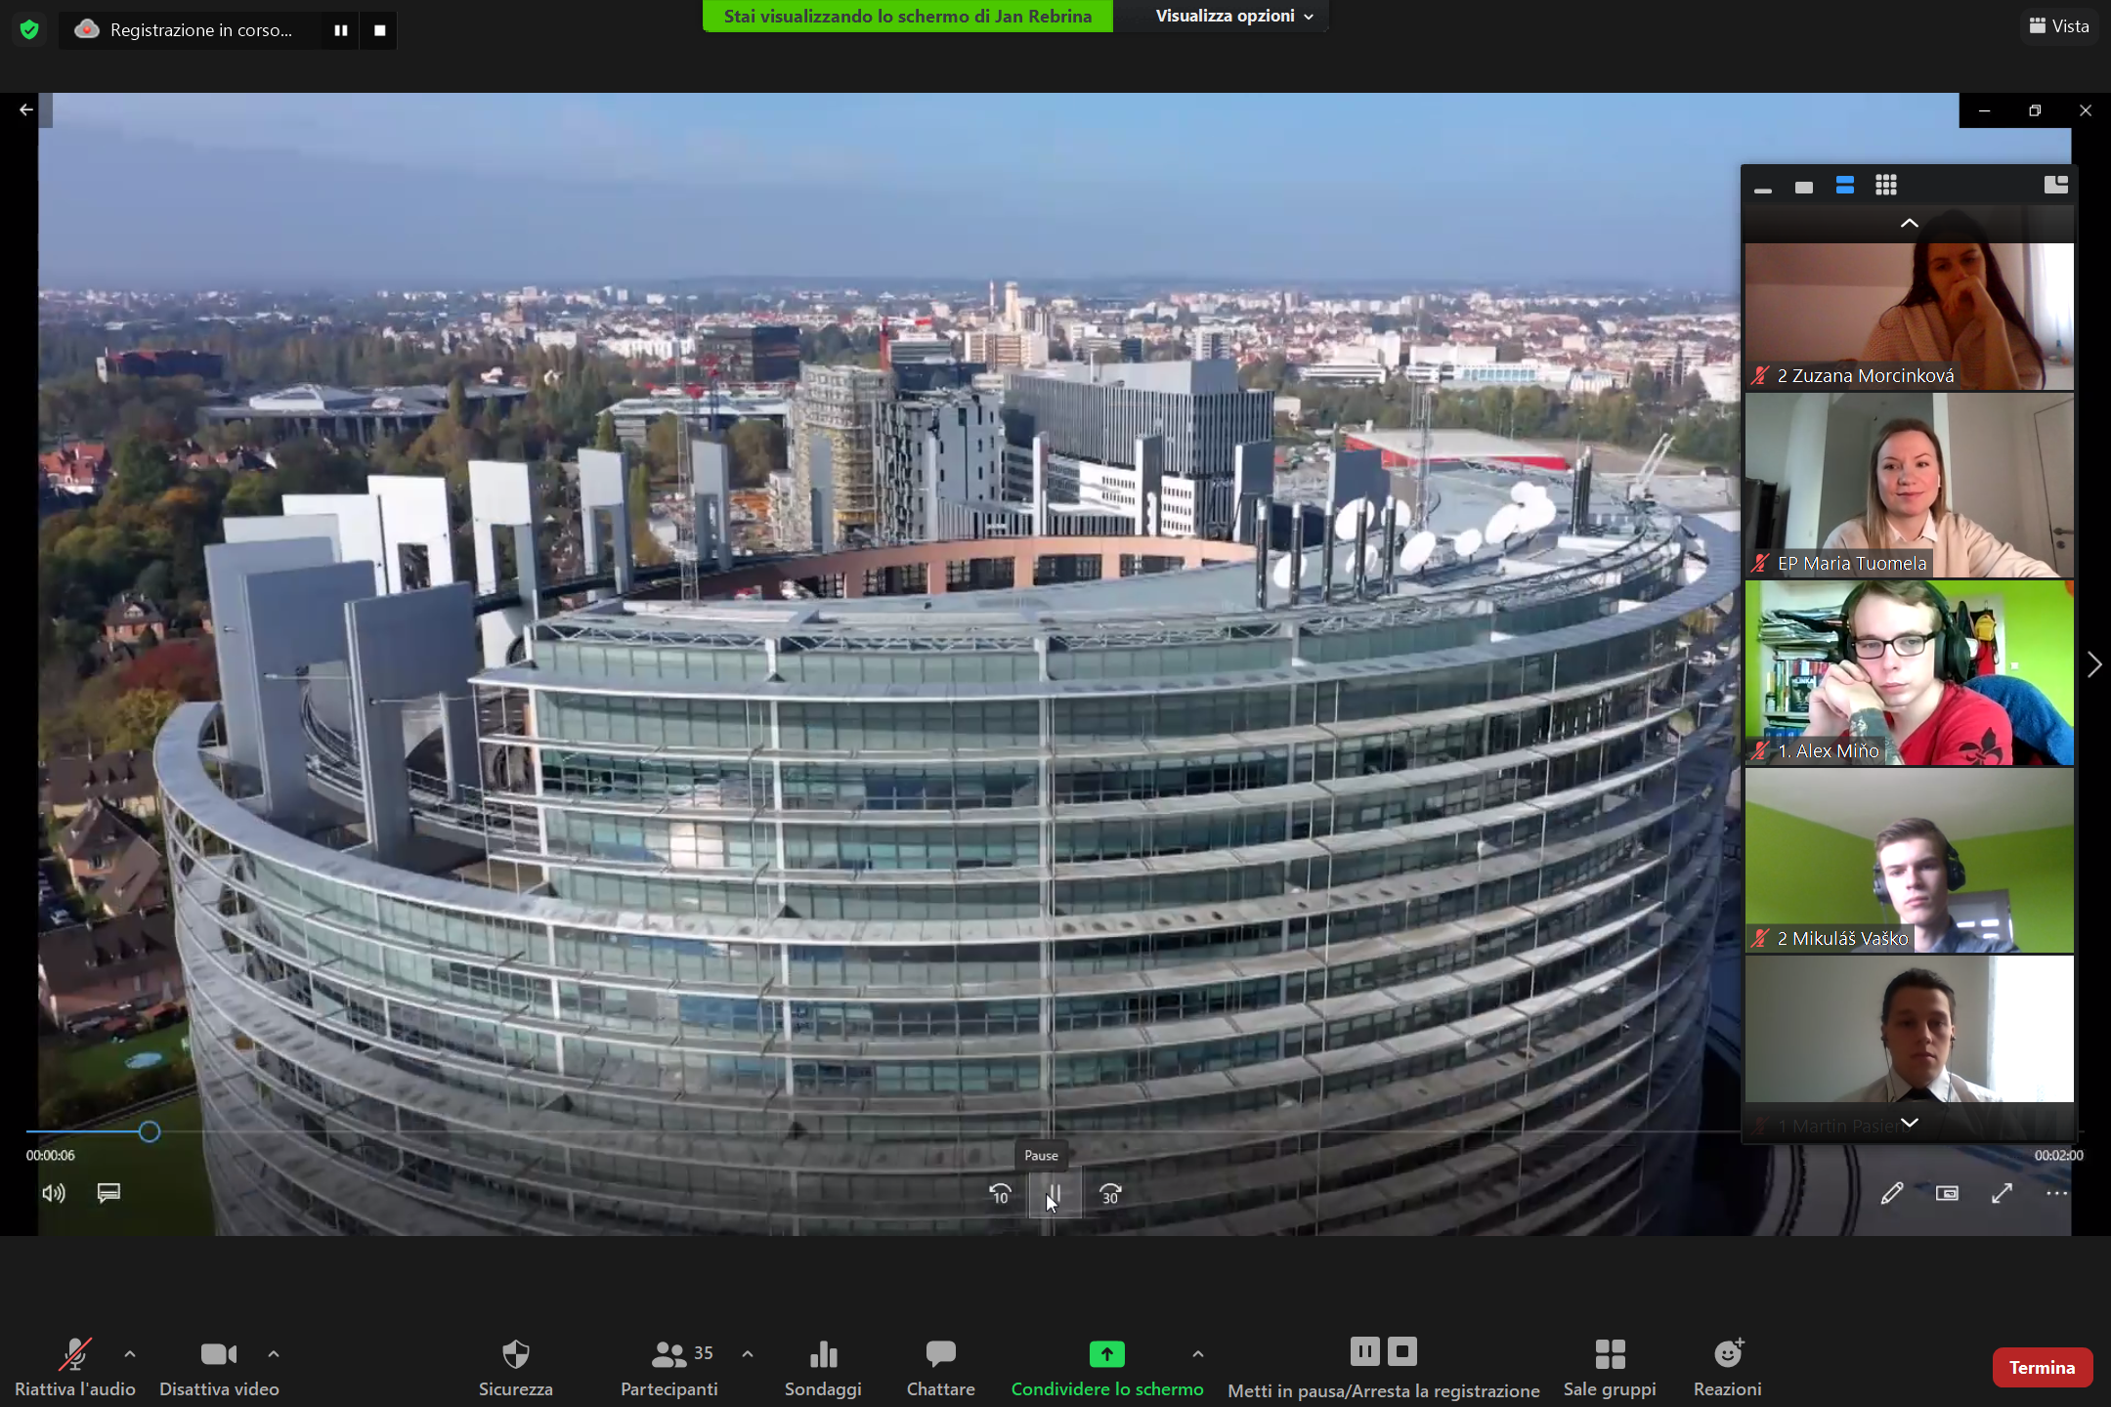2111x1407 pixels.
Task: Select Alex Miňo video thumbnail
Action: [x=1910, y=673]
